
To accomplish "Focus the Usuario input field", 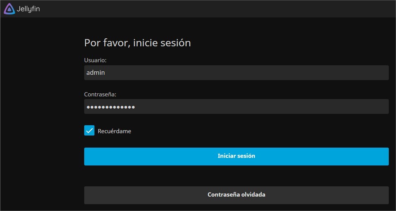I will [x=236, y=73].
